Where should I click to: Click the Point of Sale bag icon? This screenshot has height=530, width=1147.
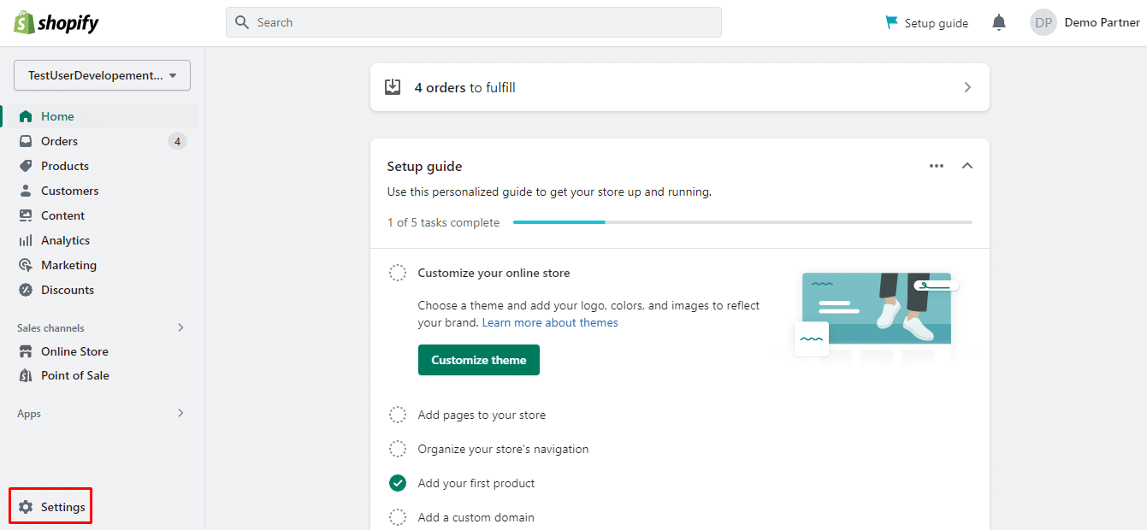coord(26,375)
